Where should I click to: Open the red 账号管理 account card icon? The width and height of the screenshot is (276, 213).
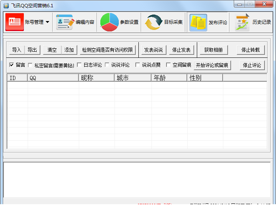(15, 22)
